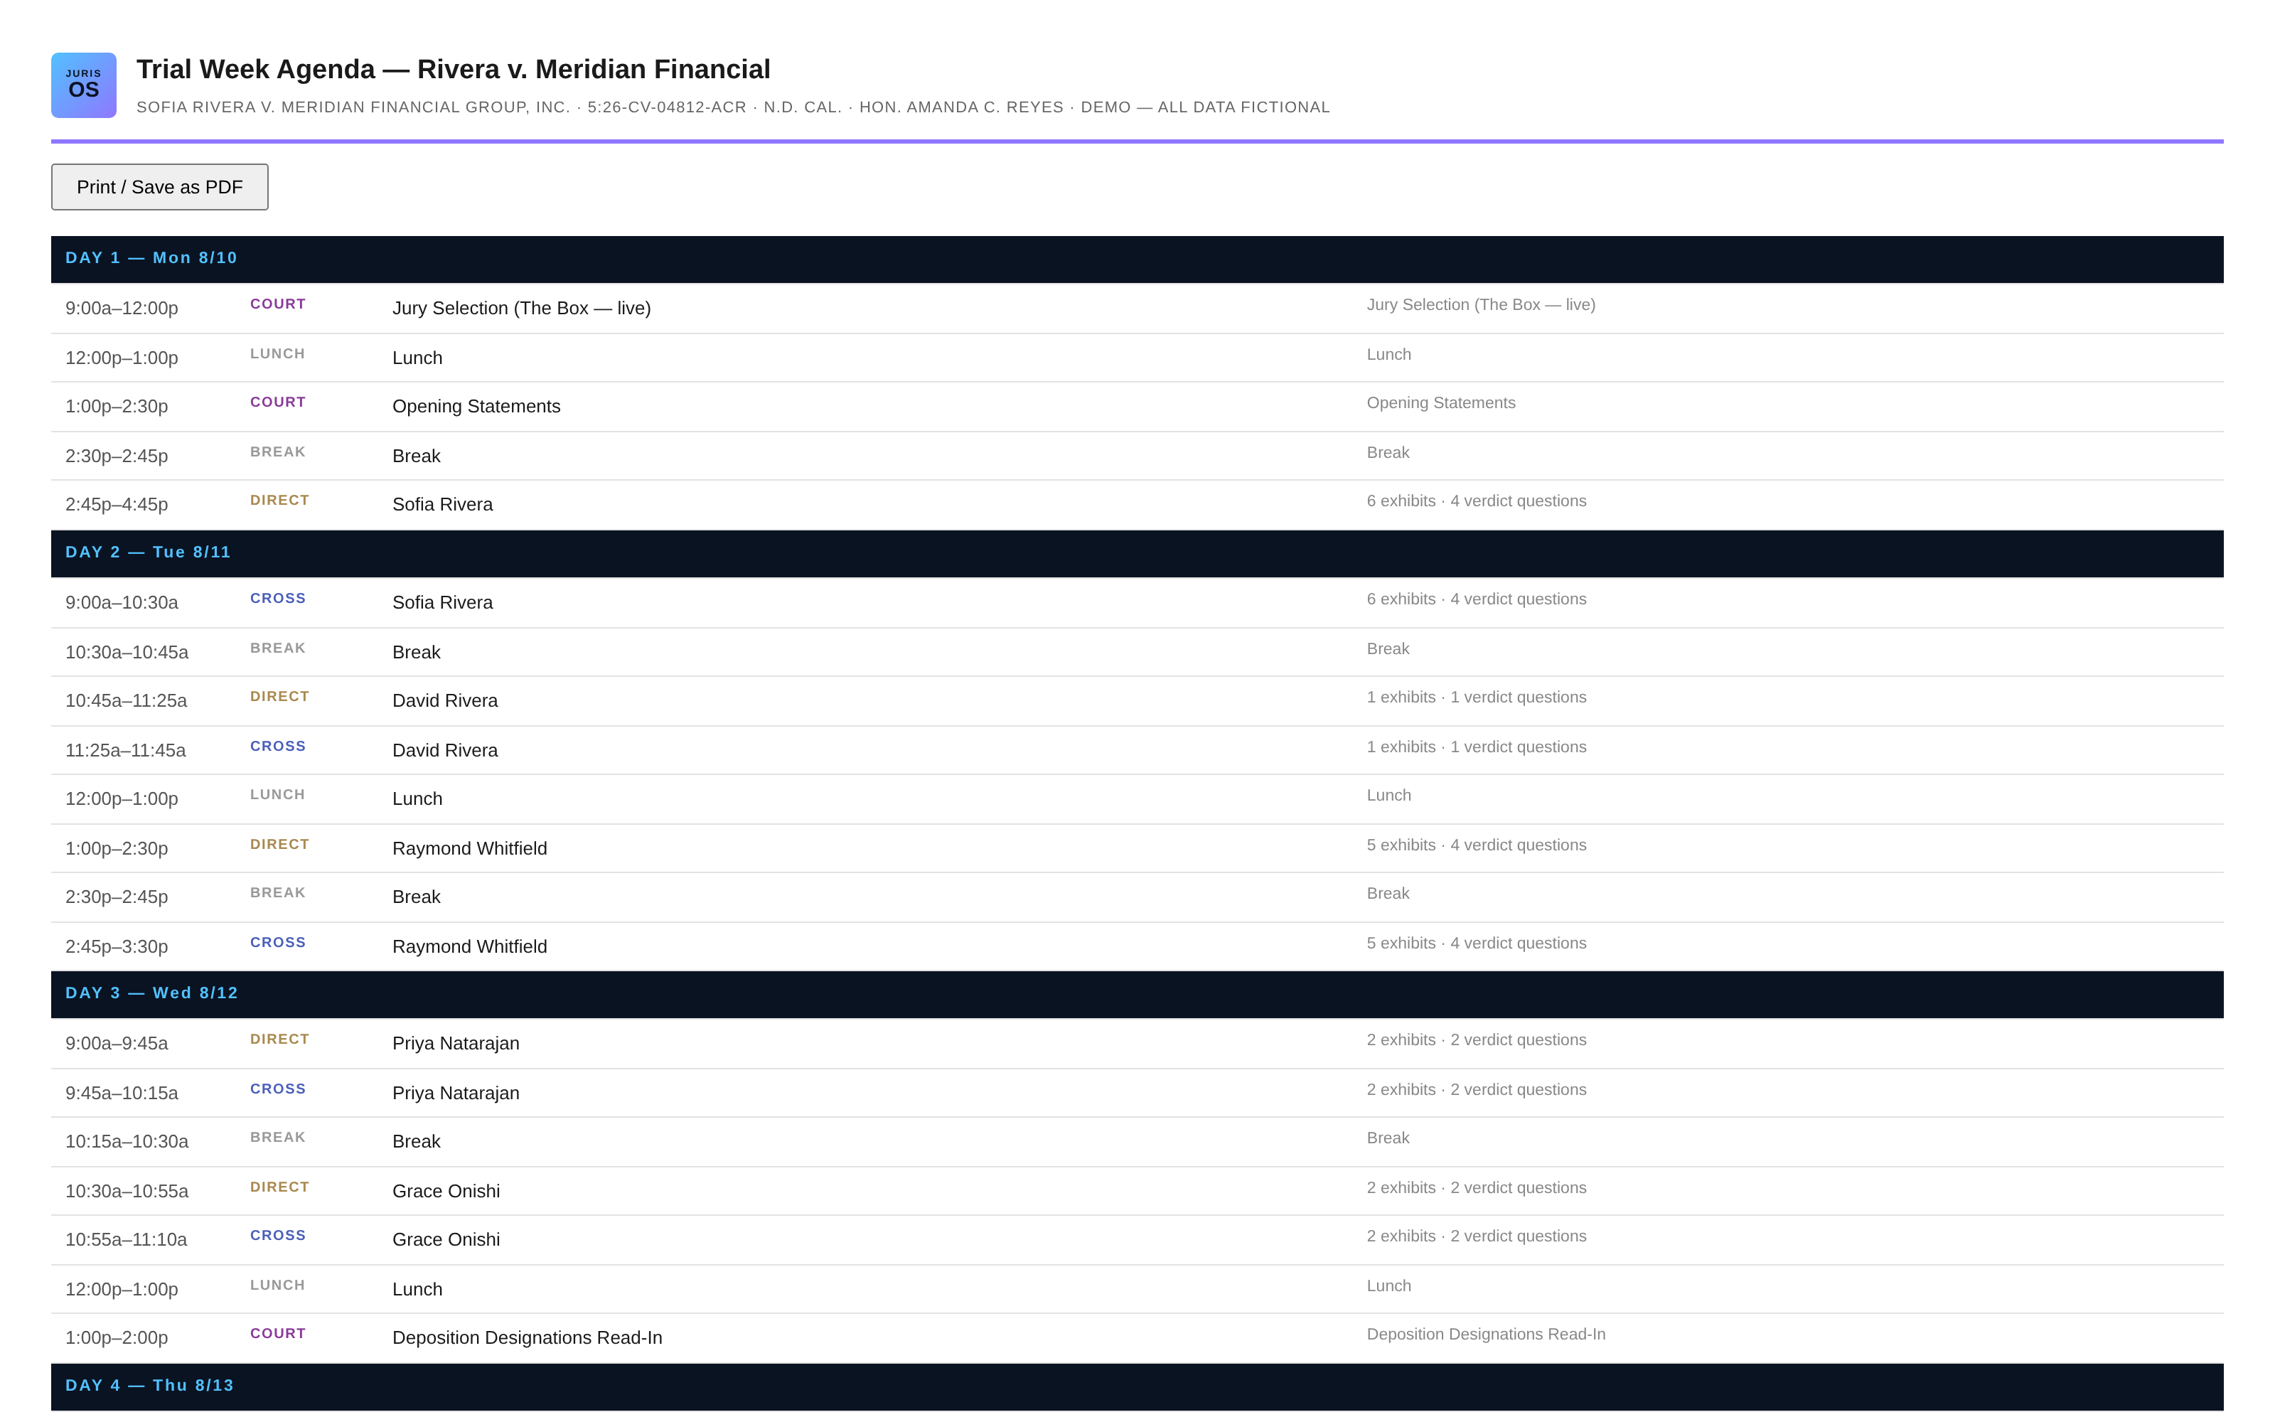2275x1422 pixels.
Task: Click the 6 exhibits note in Day 1 direct row
Action: tap(1477, 501)
